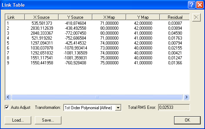Click Y Source value -772,007450

(x=75, y=33)
